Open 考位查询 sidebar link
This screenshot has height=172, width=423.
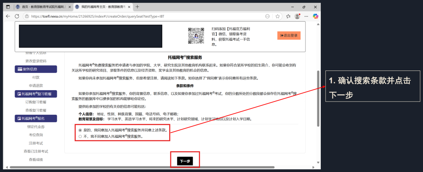(x=36, y=135)
